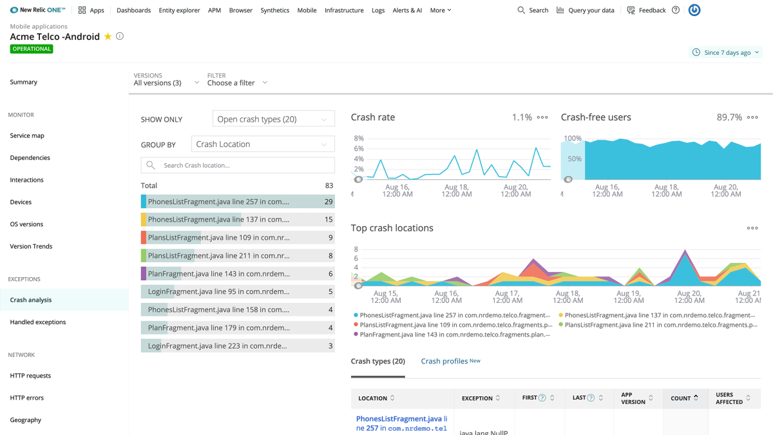Toggle blue PhonesListFragment line 257 legend series
The height and width of the screenshot is (435, 773).
452,316
